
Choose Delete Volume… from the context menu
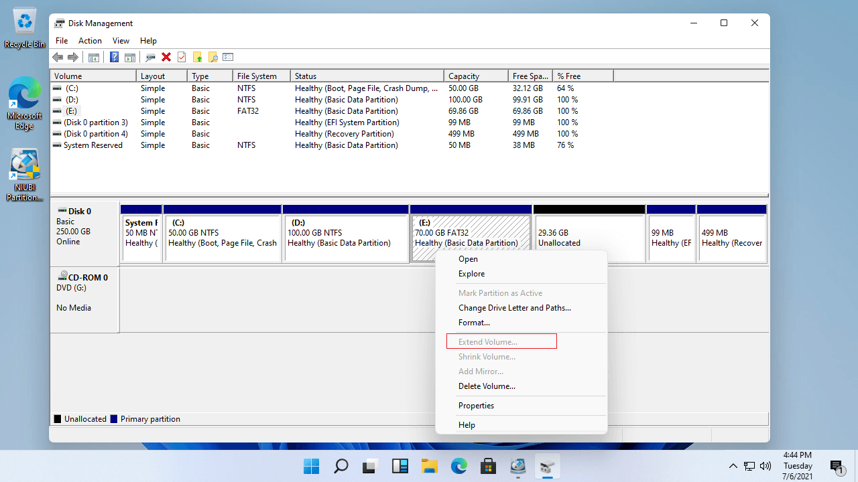pos(487,386)
